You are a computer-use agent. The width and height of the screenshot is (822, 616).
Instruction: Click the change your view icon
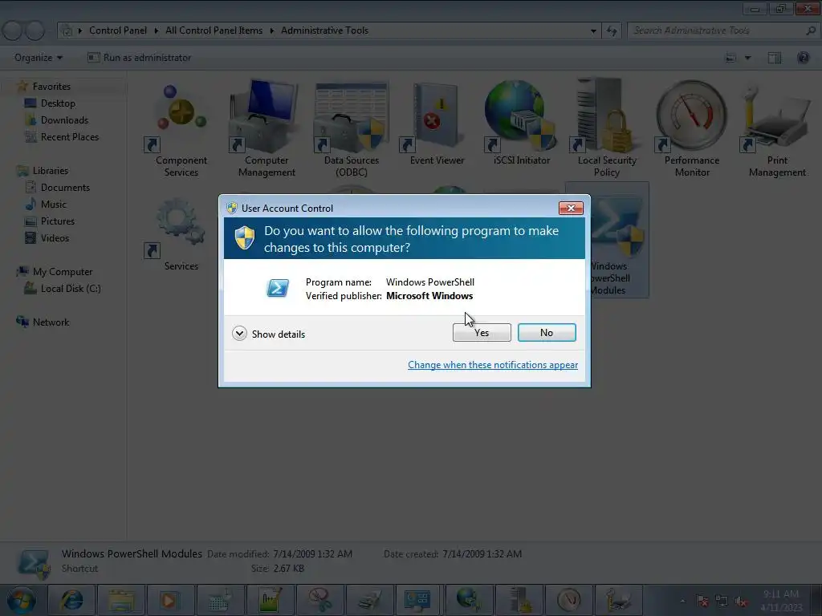pyautogui.click(x=730, y=58)
